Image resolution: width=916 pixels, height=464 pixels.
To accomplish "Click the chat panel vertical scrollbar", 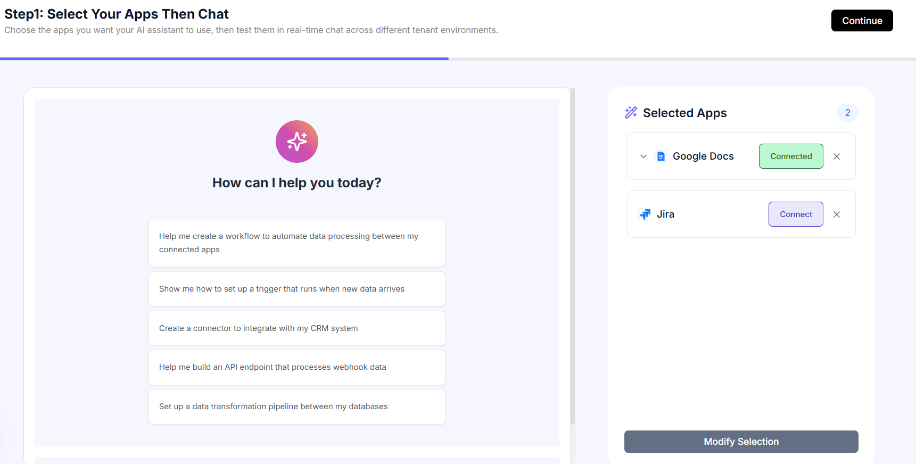I will coord(573,255).
